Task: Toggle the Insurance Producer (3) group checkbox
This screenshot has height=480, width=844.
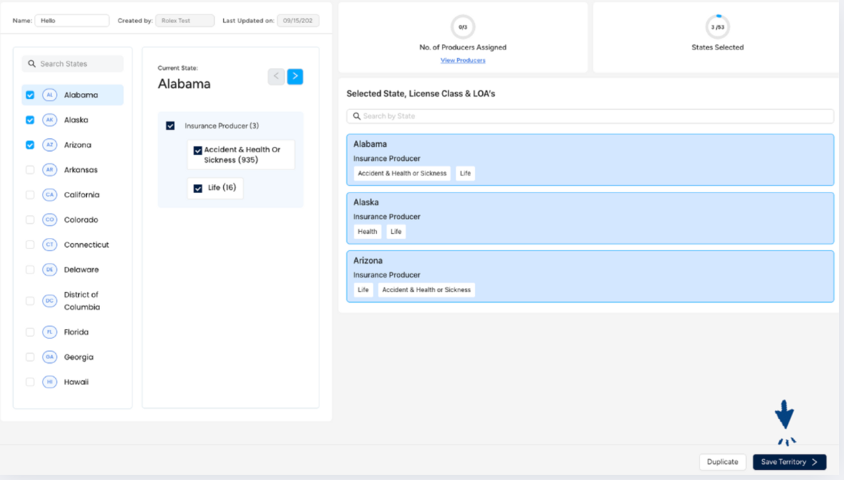Action: [170, 126]
